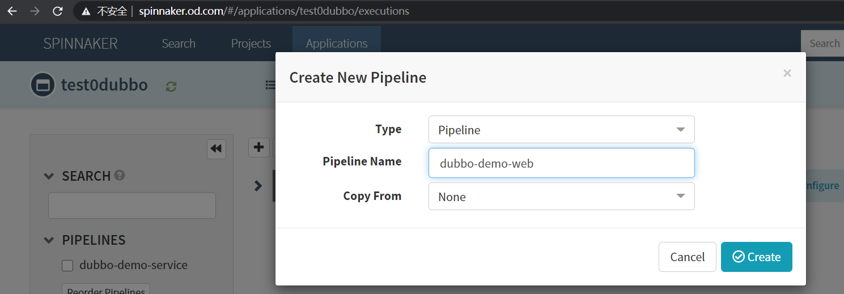Expand the pipeline row chevron arrow
This screenshot has height=294, width=844.
[258, 185]
